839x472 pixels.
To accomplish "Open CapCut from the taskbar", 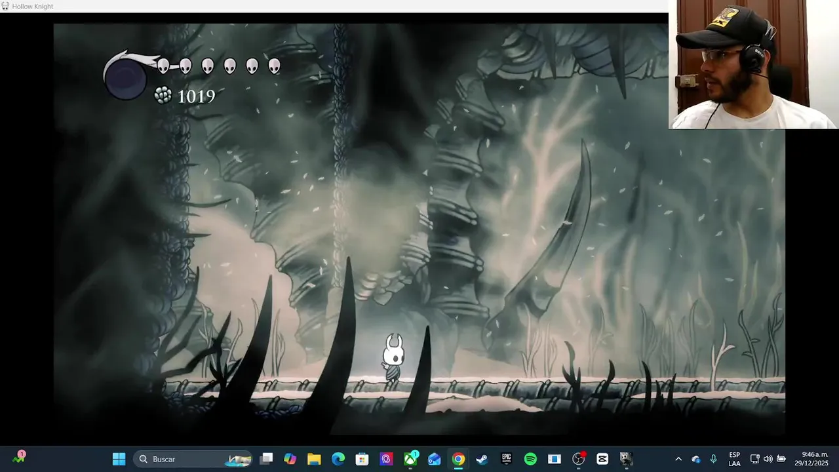I will [602, 459].
